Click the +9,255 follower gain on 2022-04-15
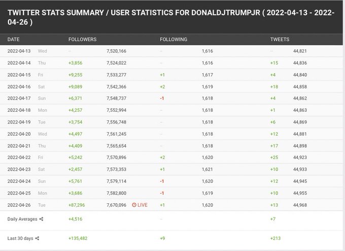This screenshot has height=251, width=345. [x=75, y=75]
